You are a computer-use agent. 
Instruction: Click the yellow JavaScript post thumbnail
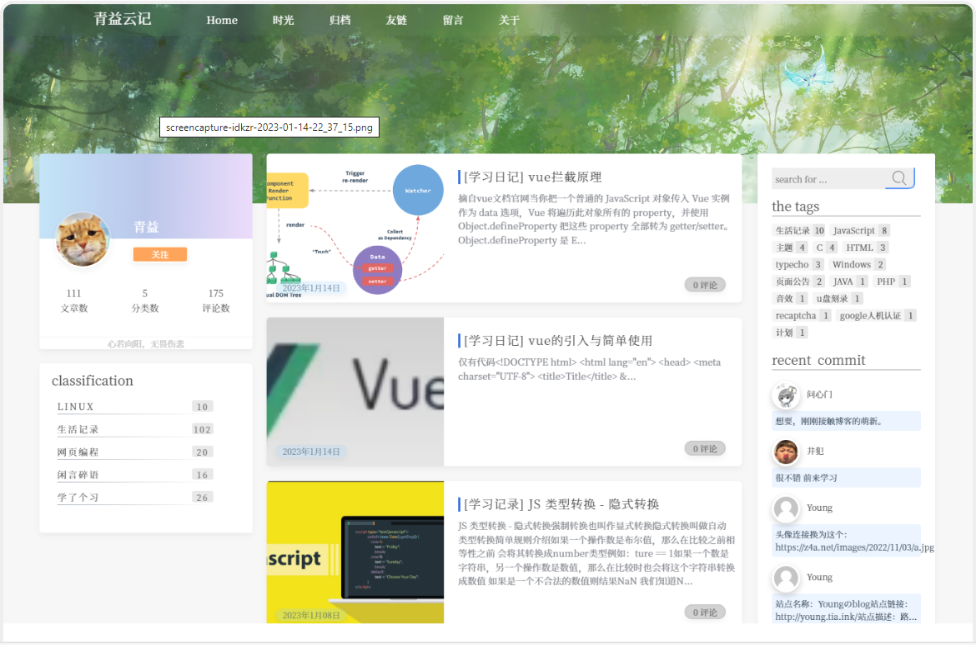coord(355,552)
